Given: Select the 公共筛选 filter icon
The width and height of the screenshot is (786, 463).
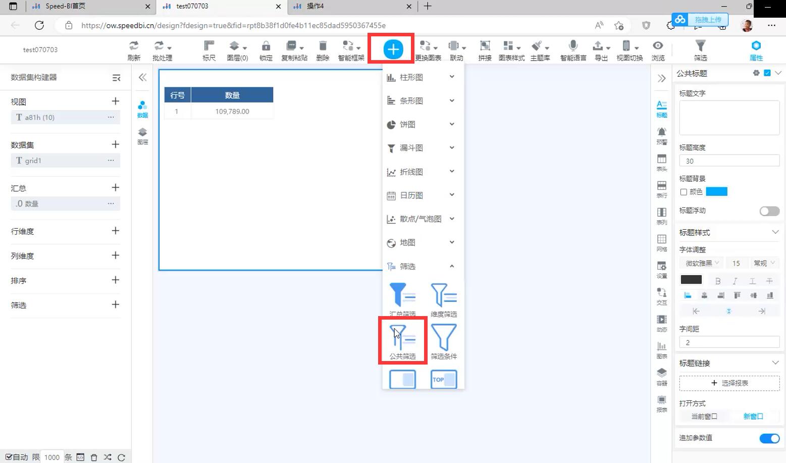Looking at the screenshot, I should (x=402, y=339).
